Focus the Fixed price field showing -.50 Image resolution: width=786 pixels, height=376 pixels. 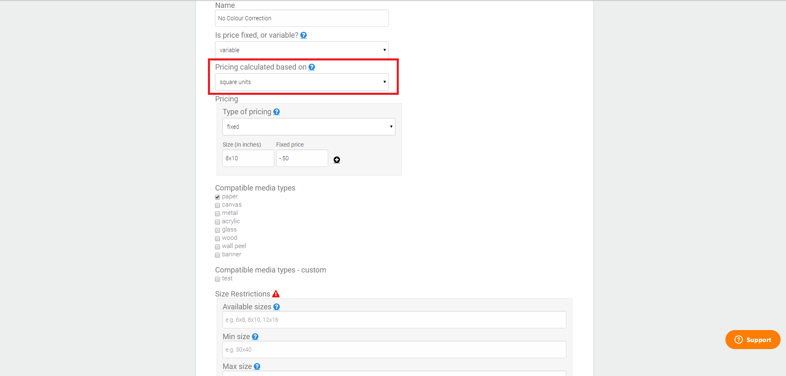(302, 158)
